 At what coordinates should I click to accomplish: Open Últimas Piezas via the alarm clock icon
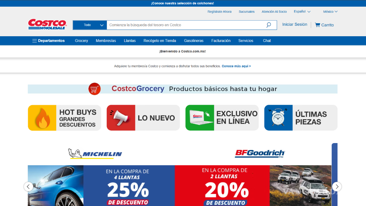tap(278, 118)
